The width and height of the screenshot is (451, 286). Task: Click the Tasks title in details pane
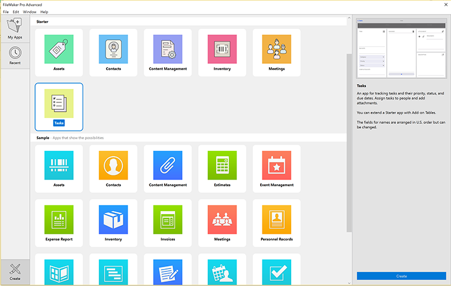pos(361,86)
